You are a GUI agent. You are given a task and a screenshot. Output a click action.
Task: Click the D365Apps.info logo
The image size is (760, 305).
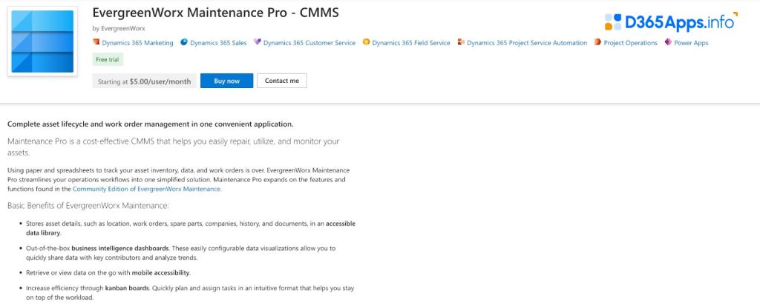tap(671, 21)
